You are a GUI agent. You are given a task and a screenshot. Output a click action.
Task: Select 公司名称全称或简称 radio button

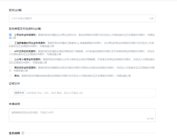[10, 35]
